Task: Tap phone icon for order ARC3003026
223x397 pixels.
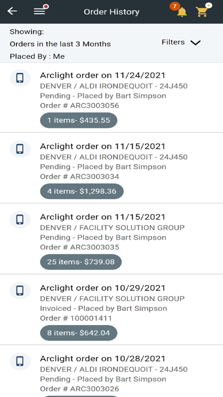Action: (20, 361)
